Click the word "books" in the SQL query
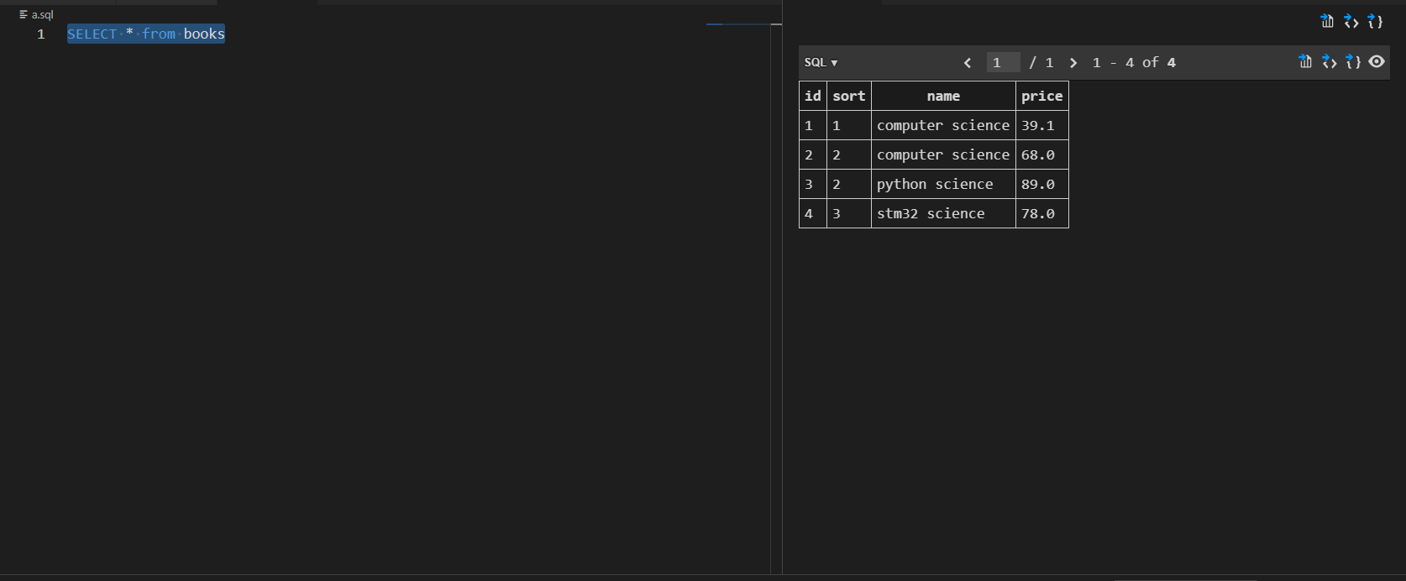The height and width of the screenshot is (581, 1406). tap(204, 34)
